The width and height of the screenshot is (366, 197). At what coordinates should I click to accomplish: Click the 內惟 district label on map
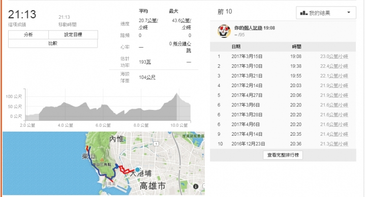[x=116, y=139]
